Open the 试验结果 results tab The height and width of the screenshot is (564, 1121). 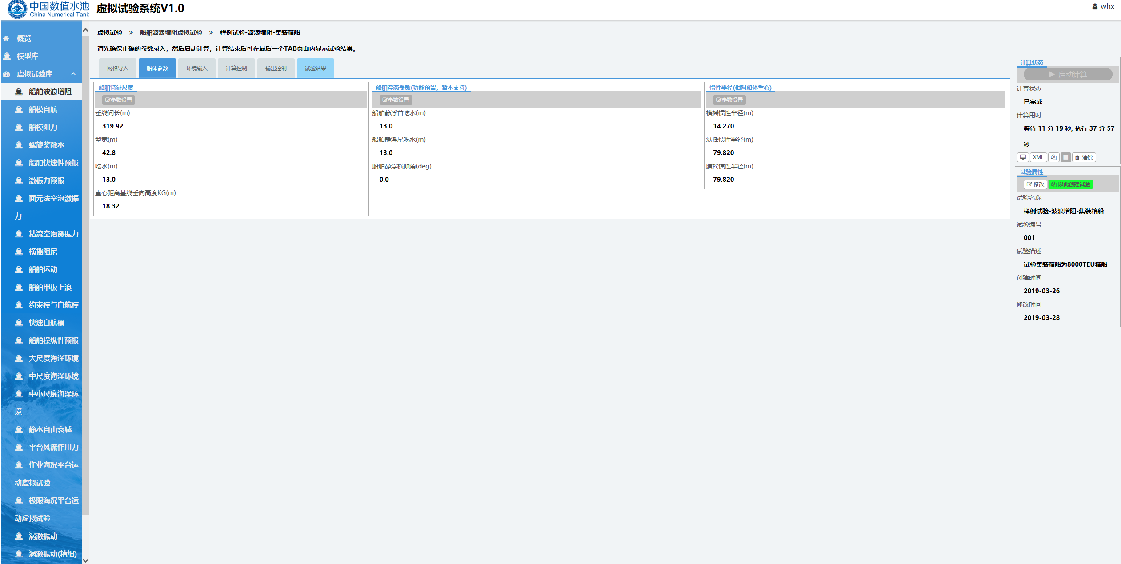(315, 68)
